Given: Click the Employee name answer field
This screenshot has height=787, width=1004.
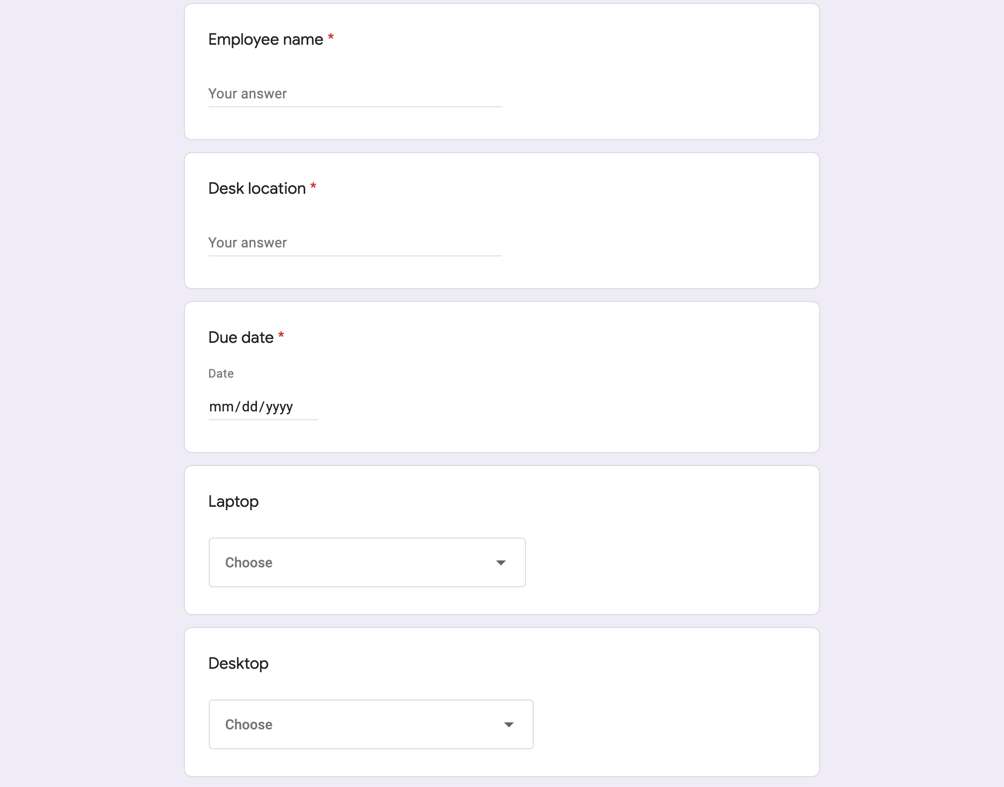Looking at the screenshot, I should [354, 93].
